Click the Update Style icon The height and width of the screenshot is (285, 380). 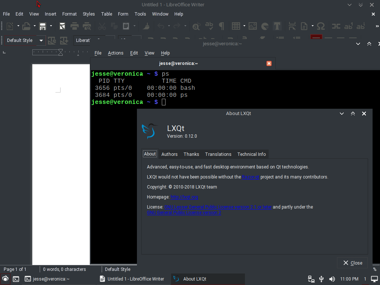pos(52,40)
